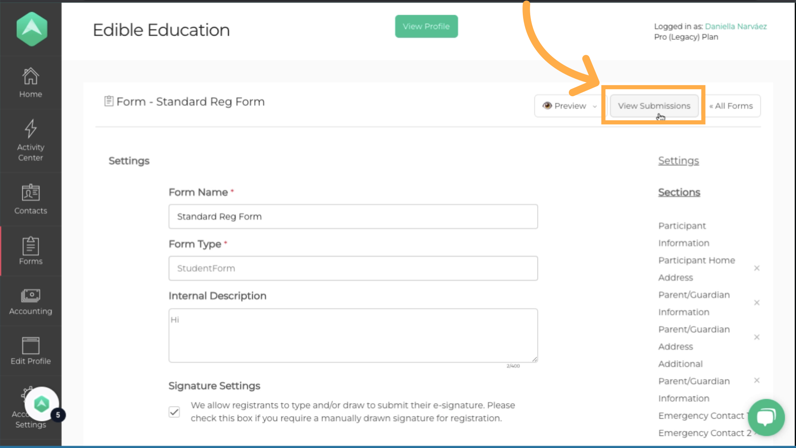
Task: Remove the Participant Home Address section
Action: pyautogui.click(x=757, y=268)
